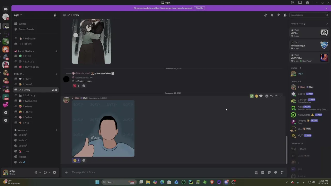The image size is (331, 186).
Task: Create channel in Voises category
Action: tap(56, 130)
